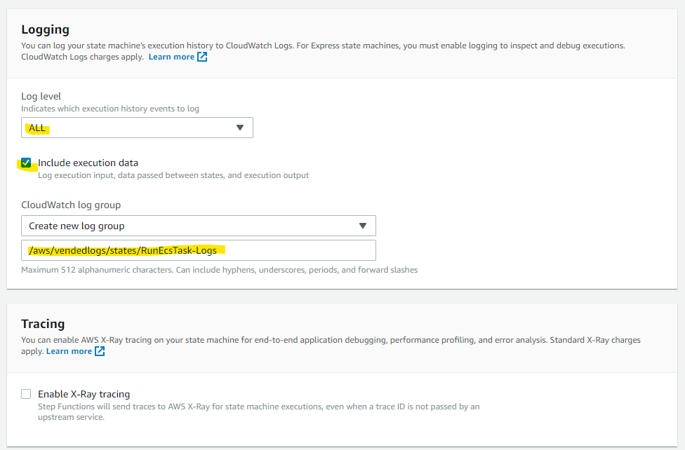Open Learn more link in Tracing section
The width and height of the screenshot is (685, 450).
70,350
